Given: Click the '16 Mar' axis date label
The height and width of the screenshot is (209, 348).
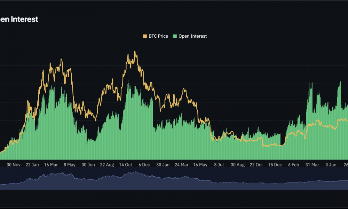Looking at the screenshot, I should pos(51,165).
